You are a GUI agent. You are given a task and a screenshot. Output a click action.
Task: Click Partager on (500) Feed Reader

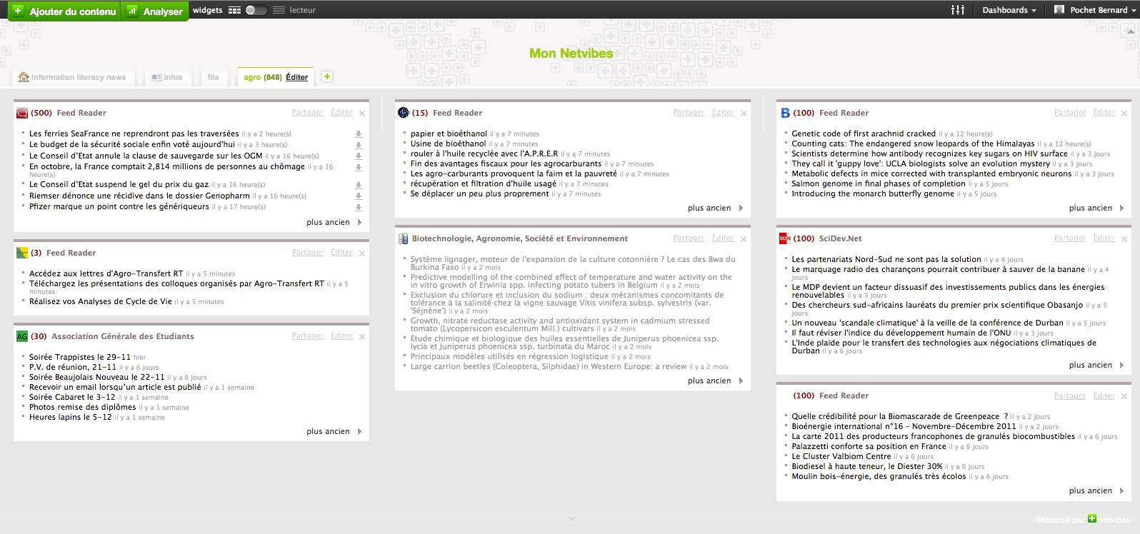308,113
